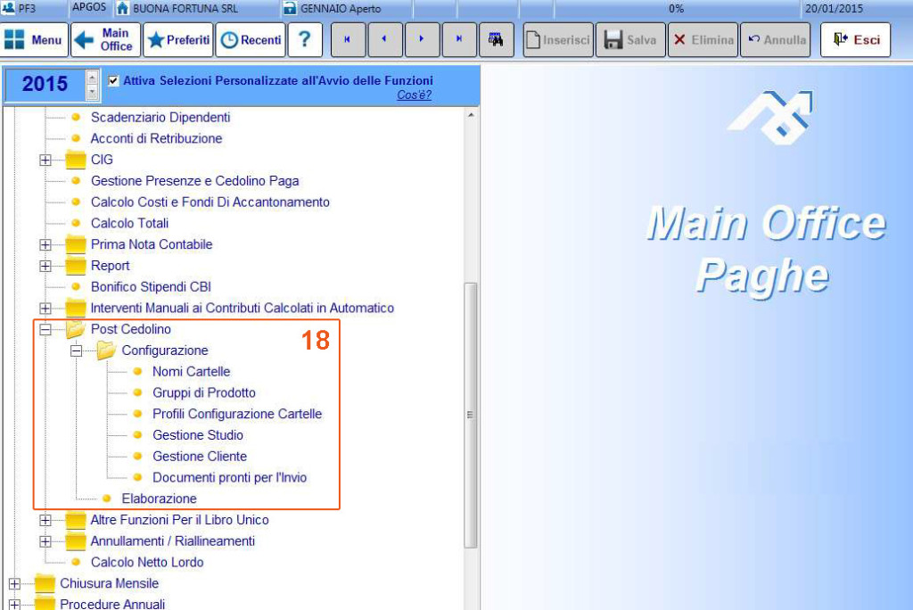
Task: Click the Salva save button
Action: pos(630,39)
